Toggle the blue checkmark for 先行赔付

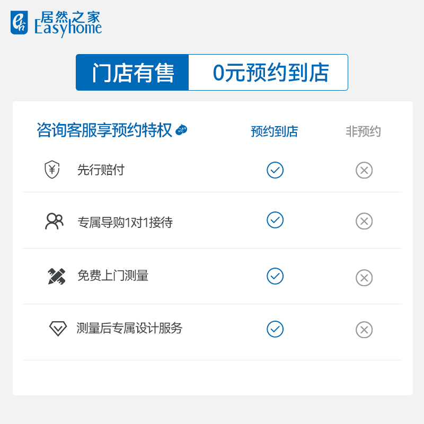pos(275,170)
